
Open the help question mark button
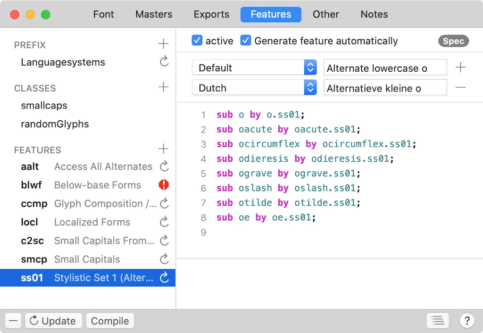466,321
